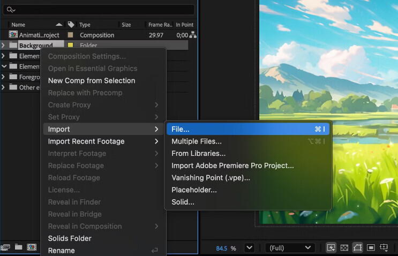Click the landscape image in the composition viewer

tap(328, 111)
